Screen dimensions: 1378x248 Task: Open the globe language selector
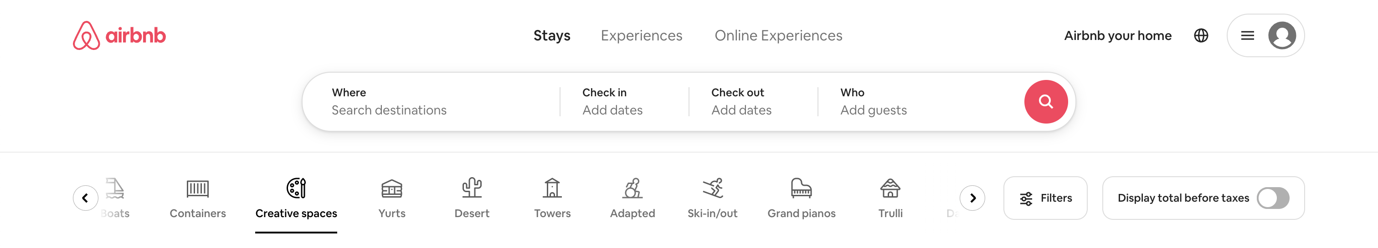pos(1201,35)
